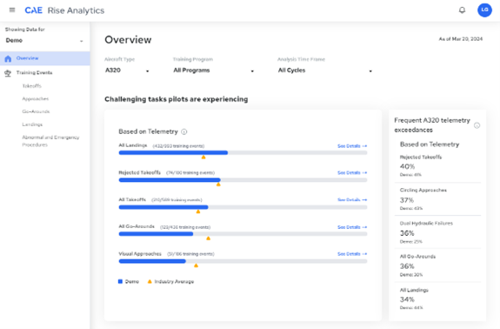Click the blue Demo legend square
Viewport: 500px width, 329px height.
pos(120,281)
